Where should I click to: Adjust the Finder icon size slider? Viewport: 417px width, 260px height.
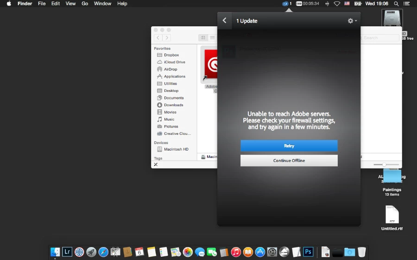click(x=384, y=164)
